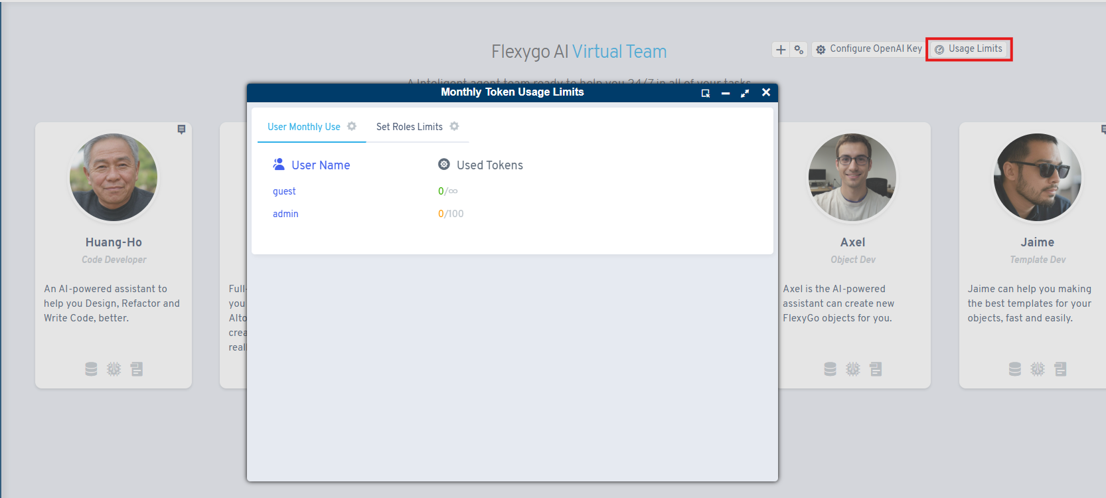
Task: Click the gauge icon in Usage Limits
Action: point(939,50)
